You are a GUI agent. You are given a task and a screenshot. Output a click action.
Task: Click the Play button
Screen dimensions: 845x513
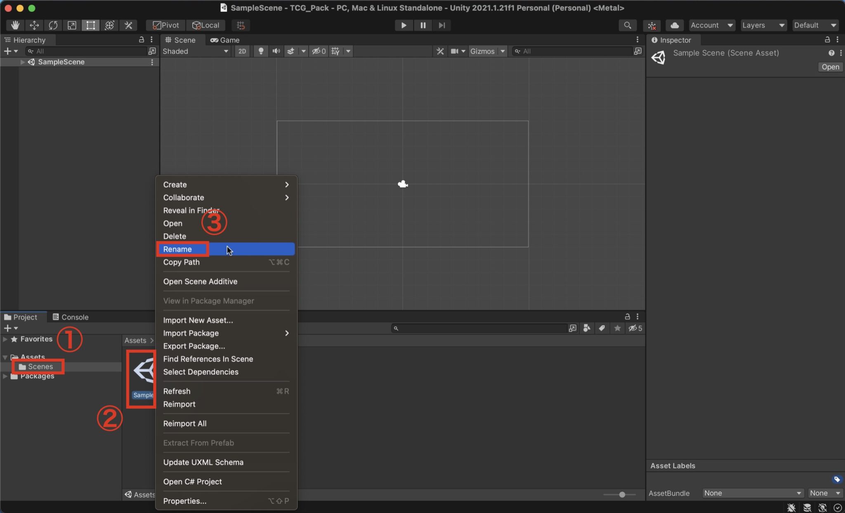point(404,25)
